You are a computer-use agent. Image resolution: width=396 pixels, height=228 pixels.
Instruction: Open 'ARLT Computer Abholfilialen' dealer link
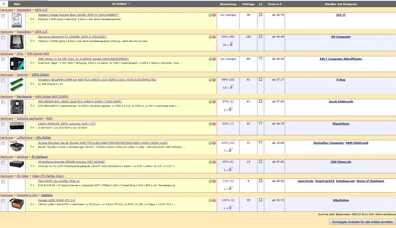click(x=341, y=59)
